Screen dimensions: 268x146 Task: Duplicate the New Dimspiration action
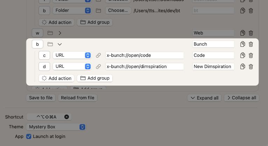pyautogui.click(x=242, y=66)
